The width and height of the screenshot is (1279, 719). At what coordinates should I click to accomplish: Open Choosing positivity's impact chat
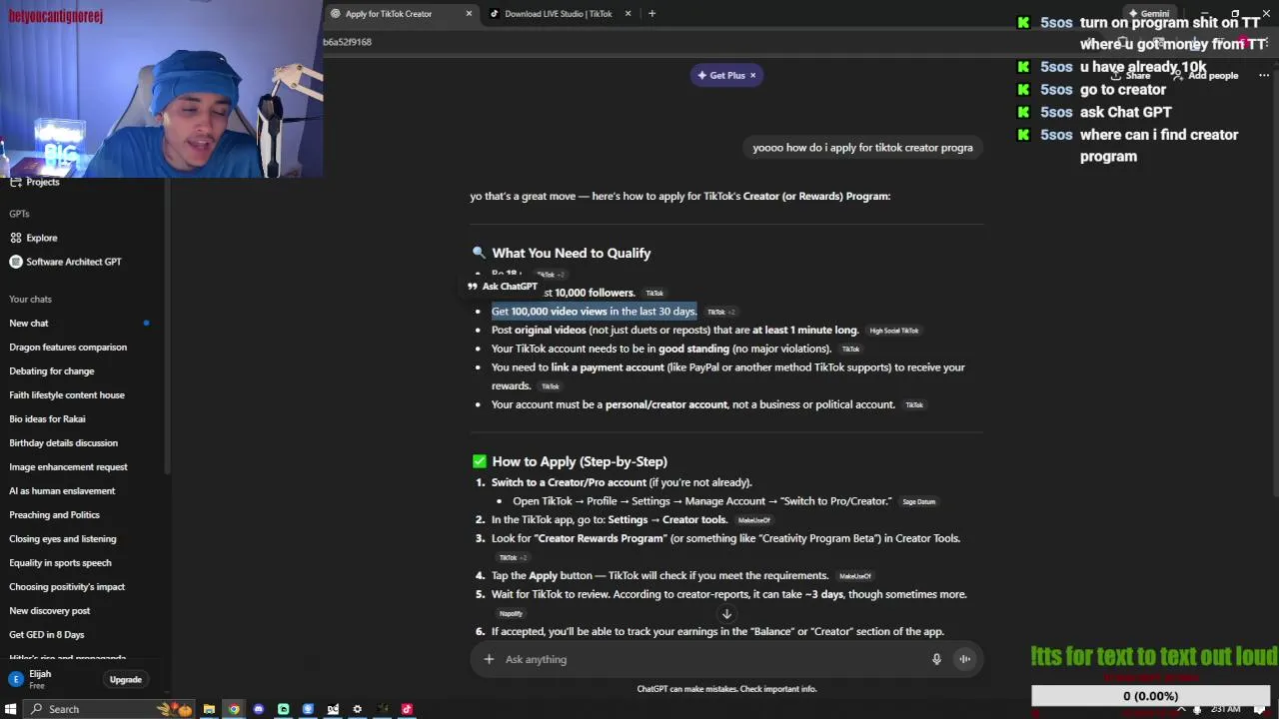(x=67, y=587)
